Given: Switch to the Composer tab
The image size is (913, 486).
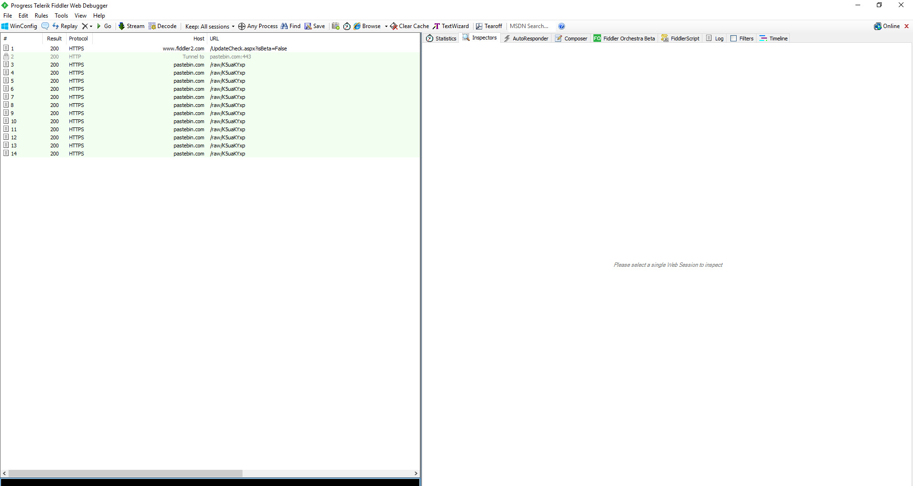Looking at the screenshot, I should (571, 39).
